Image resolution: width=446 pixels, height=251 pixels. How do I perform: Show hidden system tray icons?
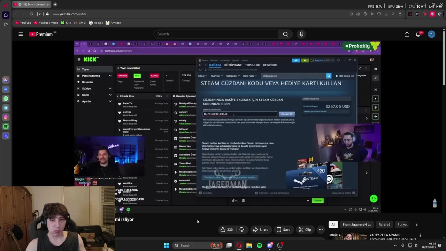tap(395, 245)
